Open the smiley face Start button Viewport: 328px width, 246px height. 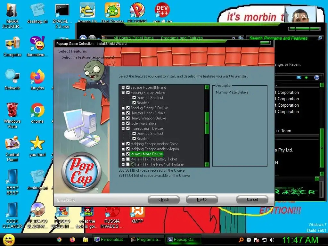(x=9, y=240)
